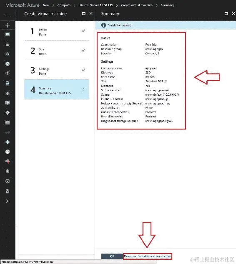
Task: Maximize the Summary blade
Action: tap(226, 13)
